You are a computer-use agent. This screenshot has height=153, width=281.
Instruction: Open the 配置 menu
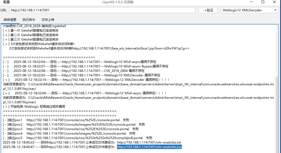pyautogui.click(x=7, y=2)
